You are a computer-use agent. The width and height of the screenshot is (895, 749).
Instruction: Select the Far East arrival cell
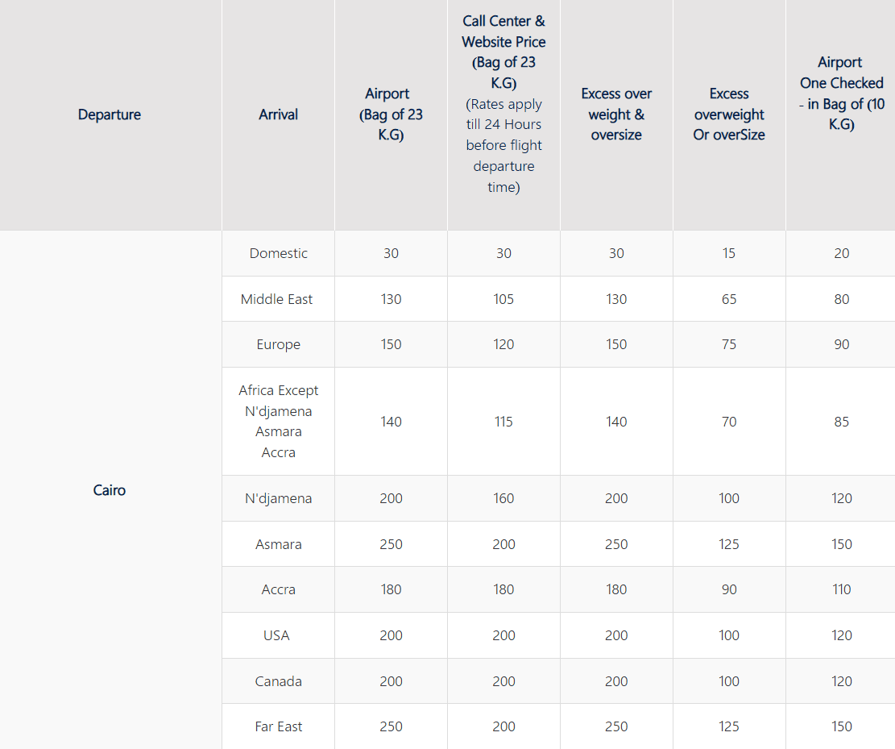(x=278, y=726)
